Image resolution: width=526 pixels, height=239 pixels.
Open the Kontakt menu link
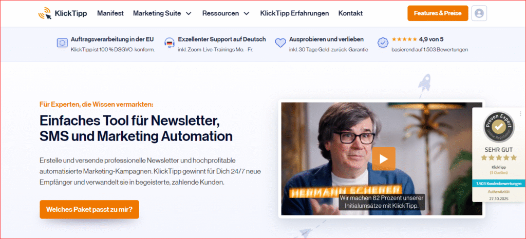click(x=350, y=13)
